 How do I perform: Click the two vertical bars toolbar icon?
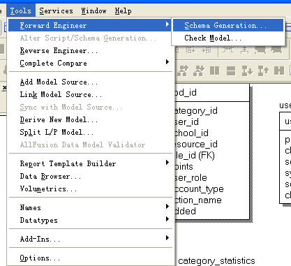[215, 71]
